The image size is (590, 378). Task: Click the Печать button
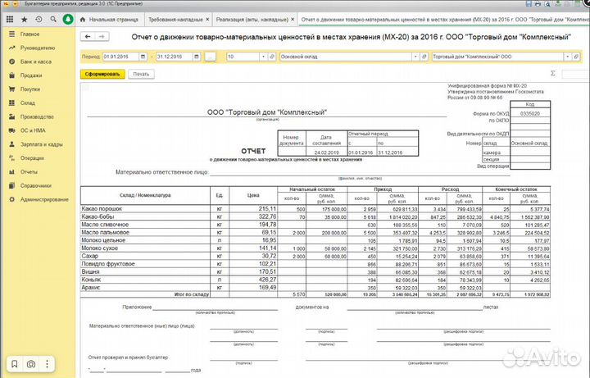(x=141, y=74)
